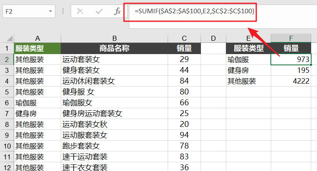
Task: Click cell 跑步套装女
Action: (114, 146)
